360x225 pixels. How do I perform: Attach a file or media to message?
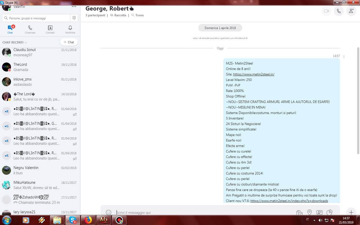point(299,212)
